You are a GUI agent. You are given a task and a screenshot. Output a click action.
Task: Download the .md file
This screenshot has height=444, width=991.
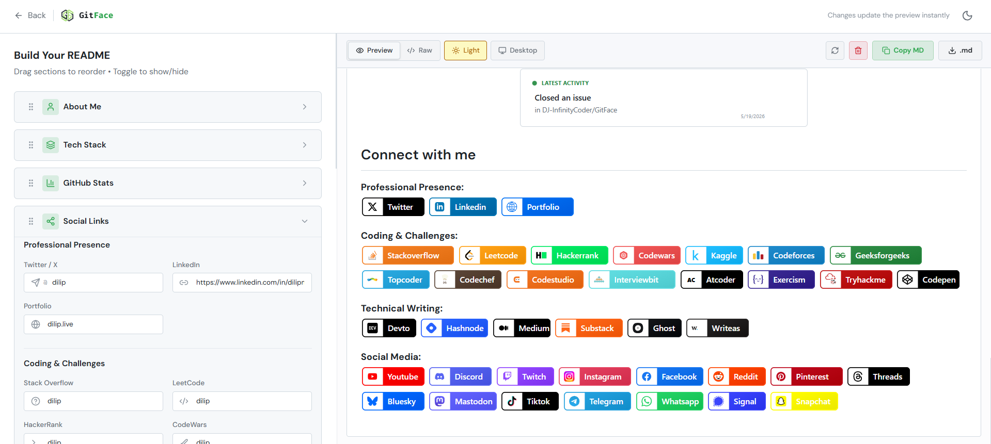pos(960,51)
